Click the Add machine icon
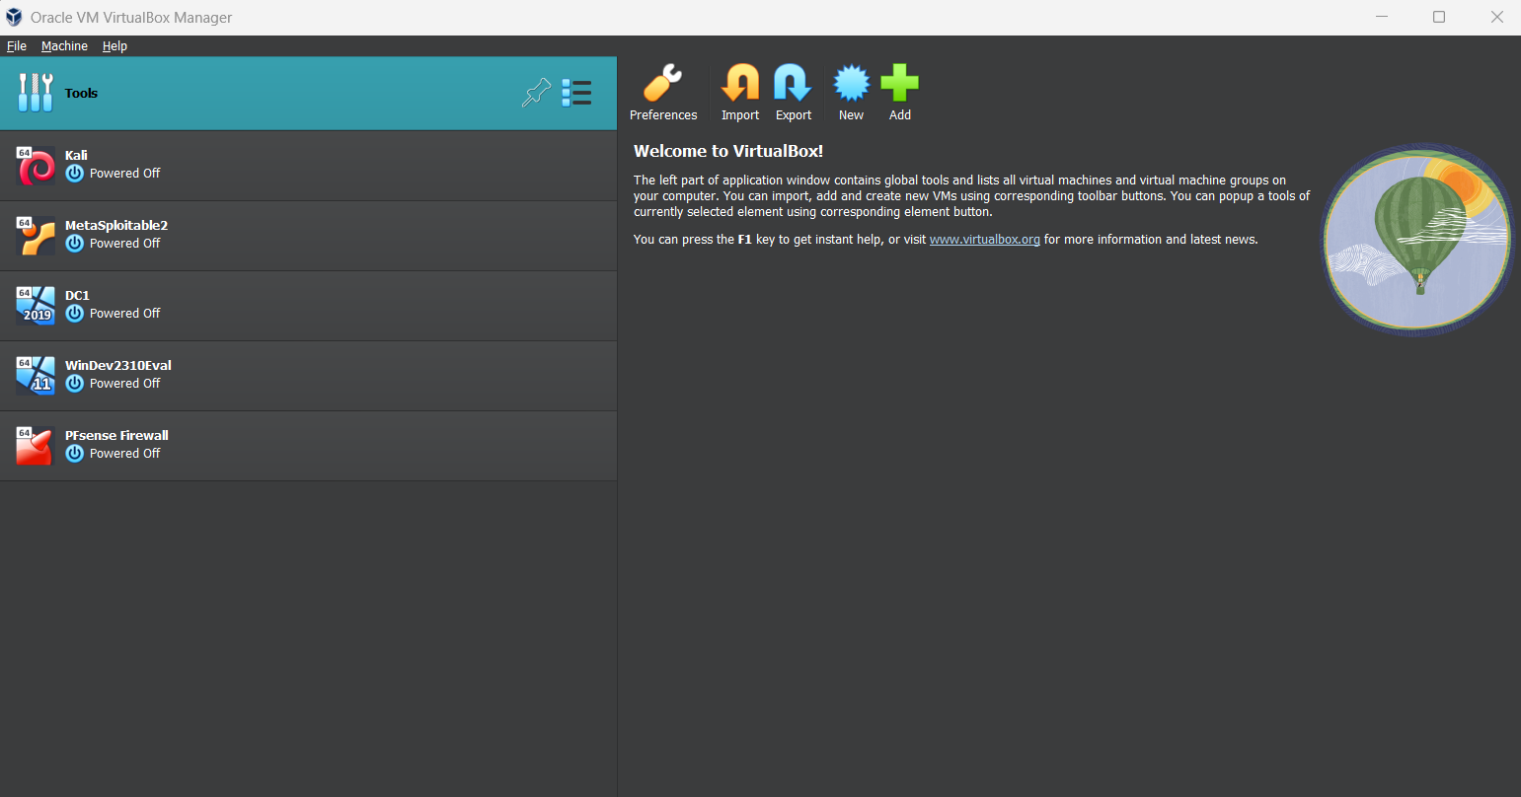The height and width of the screenshot is (797, 1521). pyautogui.click(x=899, y=83)
